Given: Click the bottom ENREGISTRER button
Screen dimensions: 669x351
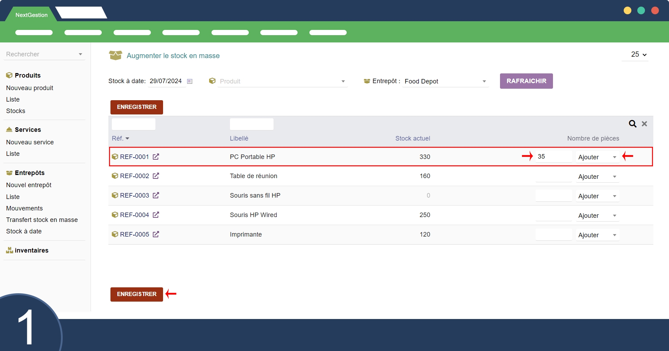Looking at the screenshot, I should (137, 294).
